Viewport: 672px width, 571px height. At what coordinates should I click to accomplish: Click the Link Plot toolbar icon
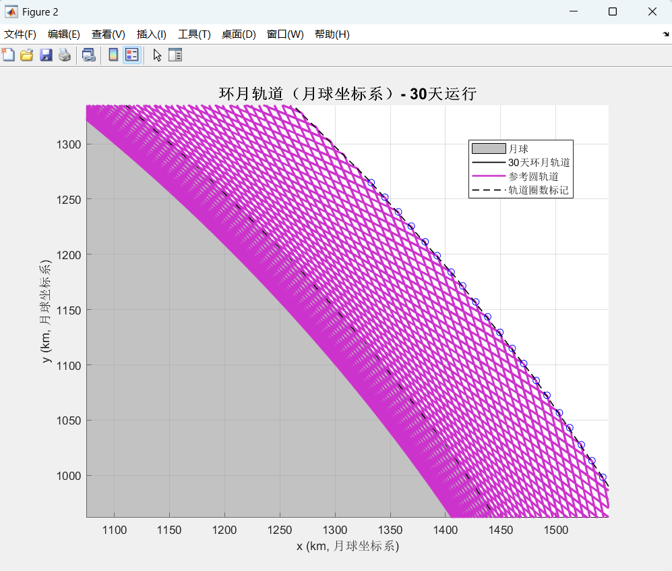pos(89,55)
